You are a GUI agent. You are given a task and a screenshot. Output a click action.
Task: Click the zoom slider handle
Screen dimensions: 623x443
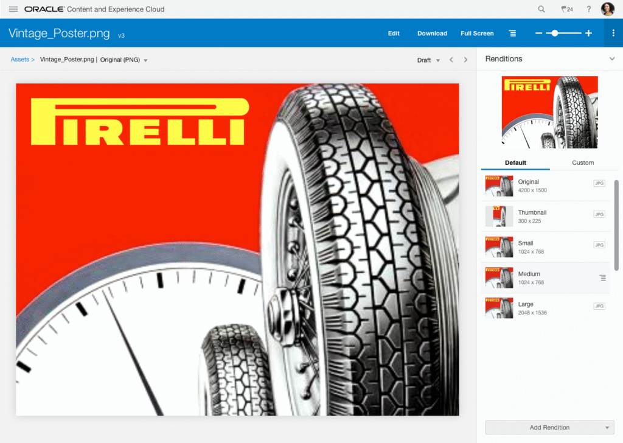(555, 33)
